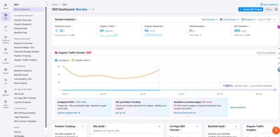Click the How it's calculated link

click(x=266, y=53)
